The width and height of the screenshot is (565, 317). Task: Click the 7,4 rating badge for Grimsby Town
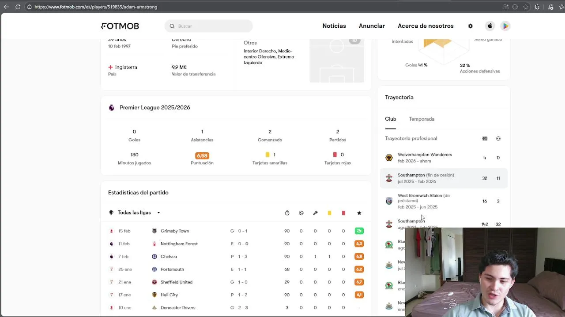(x=359, y=231)
